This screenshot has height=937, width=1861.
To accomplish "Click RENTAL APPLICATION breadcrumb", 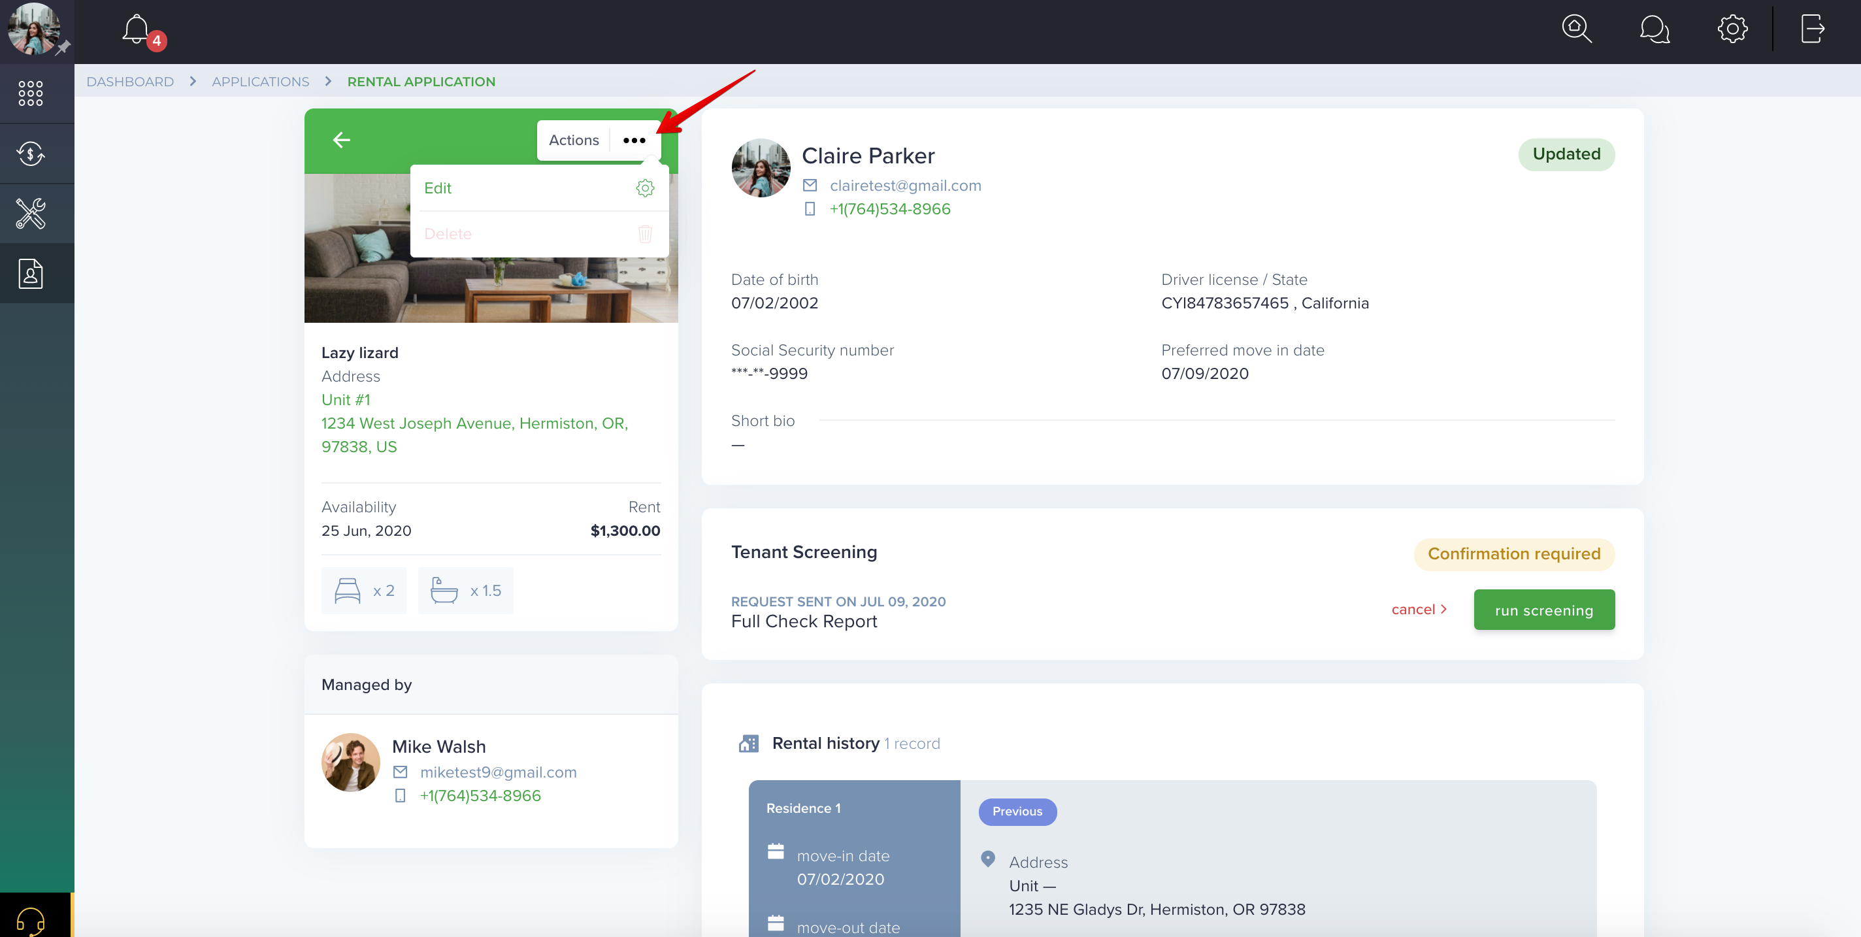I will pos(421,82).
